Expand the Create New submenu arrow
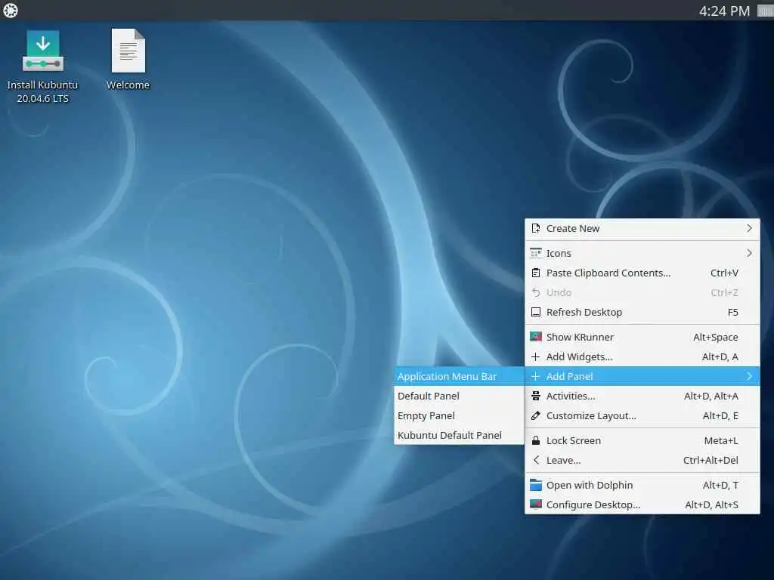Image resolution: width=774 pixels, height=580 pixels. 749,228
